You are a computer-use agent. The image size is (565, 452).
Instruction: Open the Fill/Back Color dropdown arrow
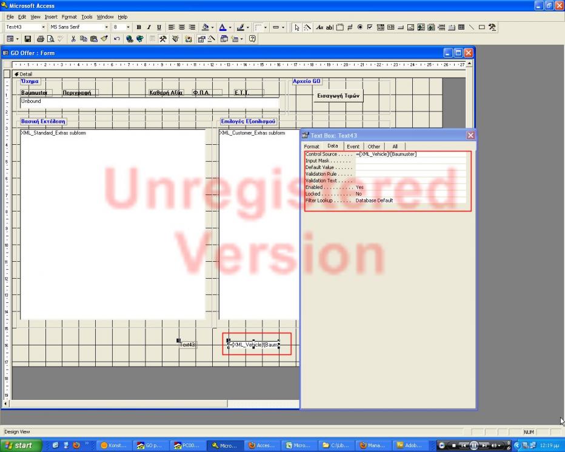(x=212, y=27)
